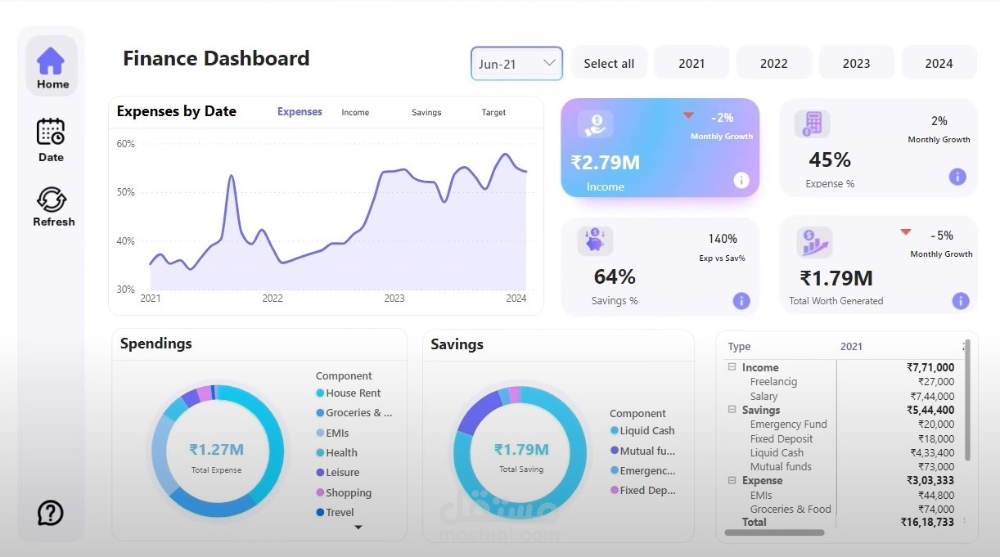Select the Liquid Cash table row
Viewport: 1000px width, 557px height.
pyautogui.click(x=841, y=452)
